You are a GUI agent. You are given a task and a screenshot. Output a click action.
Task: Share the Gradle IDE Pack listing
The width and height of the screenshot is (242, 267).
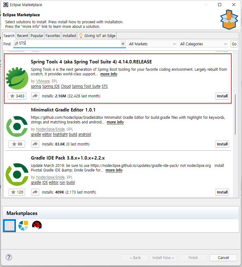pyautogui.click(x=35, y=192)
